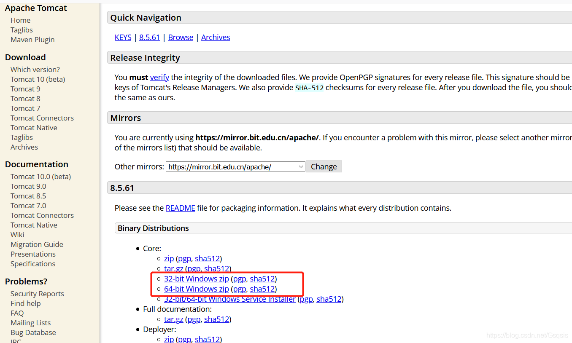
Task: Go to Tomcat 10 (beta) download page
Action: tap(38, 79)
